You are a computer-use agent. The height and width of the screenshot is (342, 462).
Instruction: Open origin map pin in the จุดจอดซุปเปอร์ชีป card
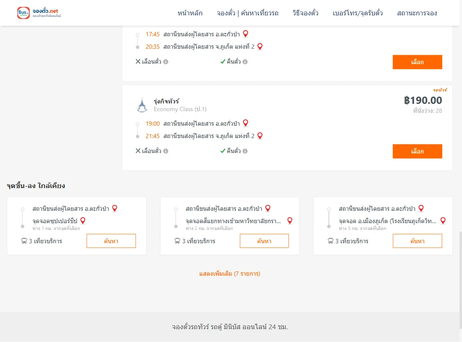point(115,208)
